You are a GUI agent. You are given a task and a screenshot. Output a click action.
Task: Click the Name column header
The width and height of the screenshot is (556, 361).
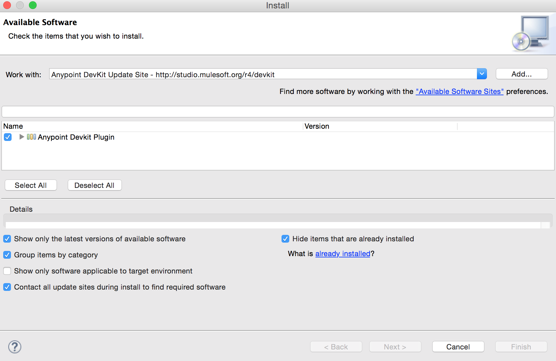coord(13,126)
